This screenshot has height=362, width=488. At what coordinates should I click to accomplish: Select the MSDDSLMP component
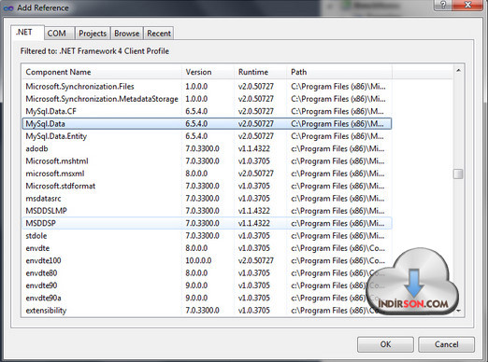click(x=207, y=211)
